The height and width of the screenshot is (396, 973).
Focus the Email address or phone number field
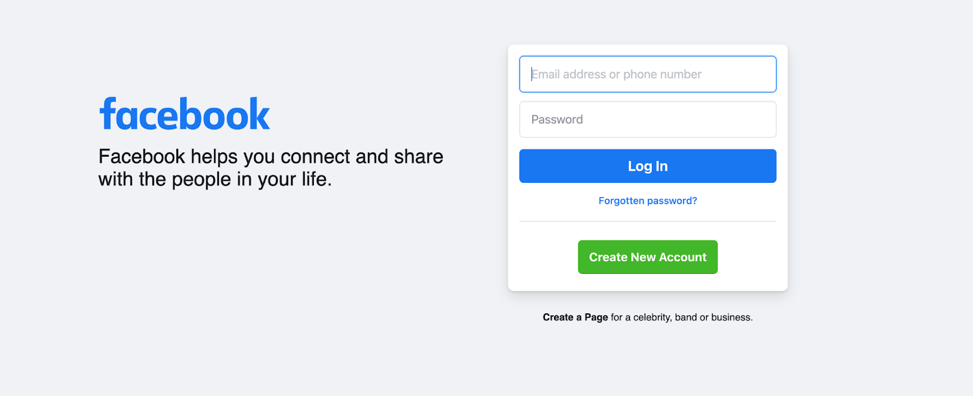click(647, 74)
